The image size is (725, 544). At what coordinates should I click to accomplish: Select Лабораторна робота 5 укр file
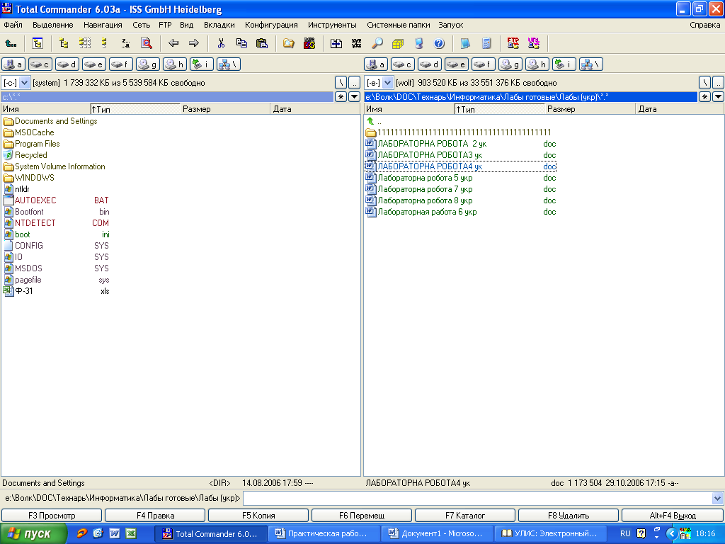click(x=461, y=178)
